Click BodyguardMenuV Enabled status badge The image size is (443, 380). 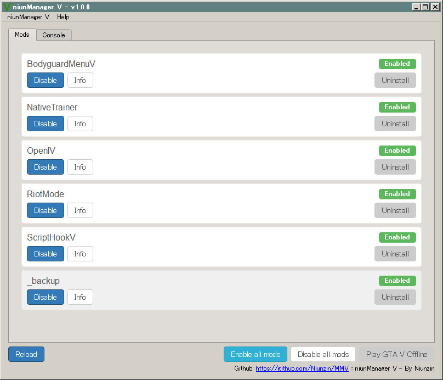pos(397,64)
